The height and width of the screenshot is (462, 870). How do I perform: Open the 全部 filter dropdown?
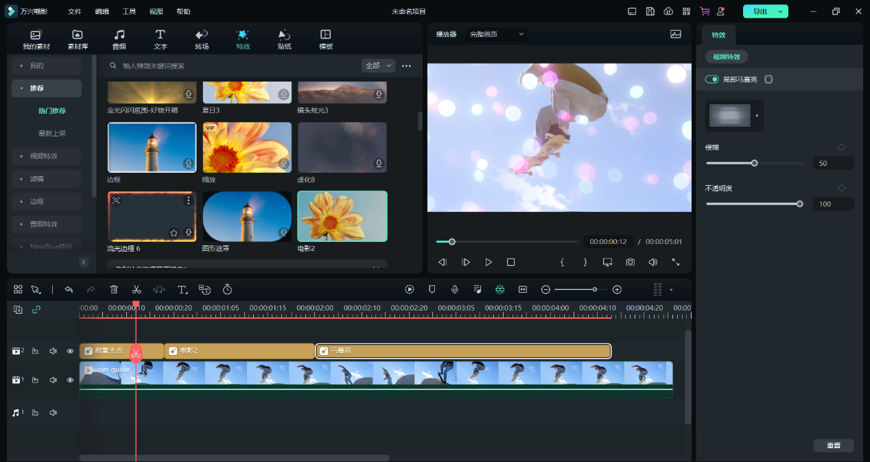click(378, 66)
